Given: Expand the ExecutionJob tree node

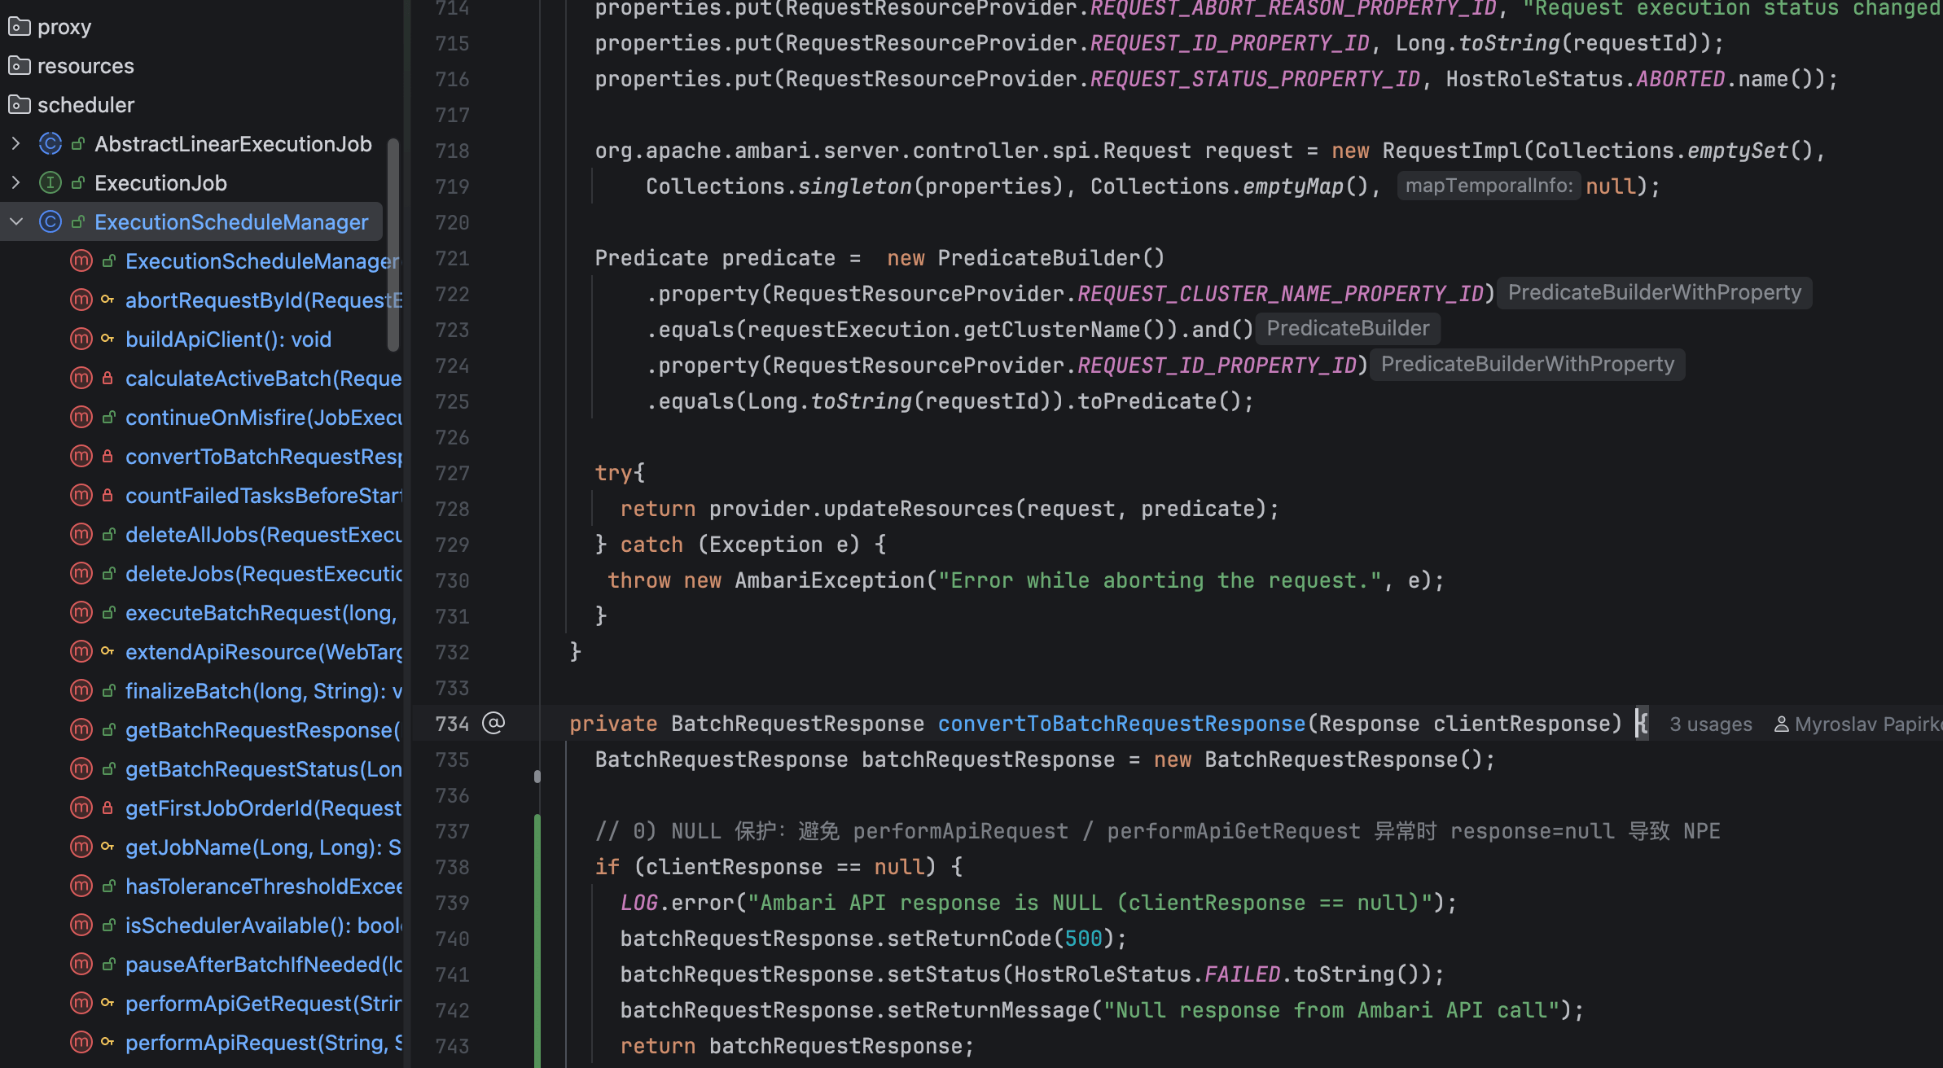Looking at the screenshot, I should [15, 183].
